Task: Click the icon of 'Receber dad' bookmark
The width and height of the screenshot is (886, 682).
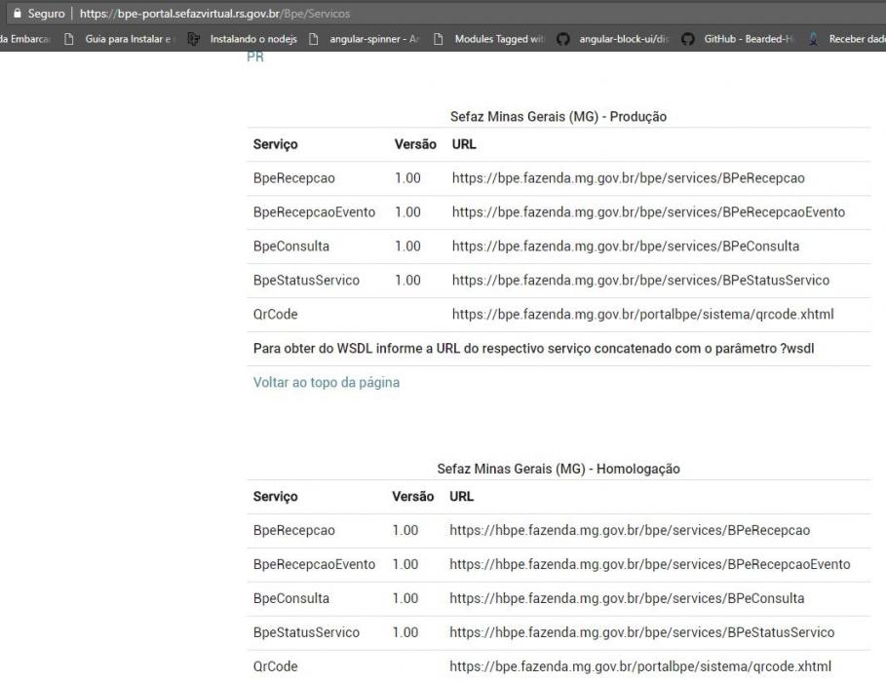Action: [813, 39]
